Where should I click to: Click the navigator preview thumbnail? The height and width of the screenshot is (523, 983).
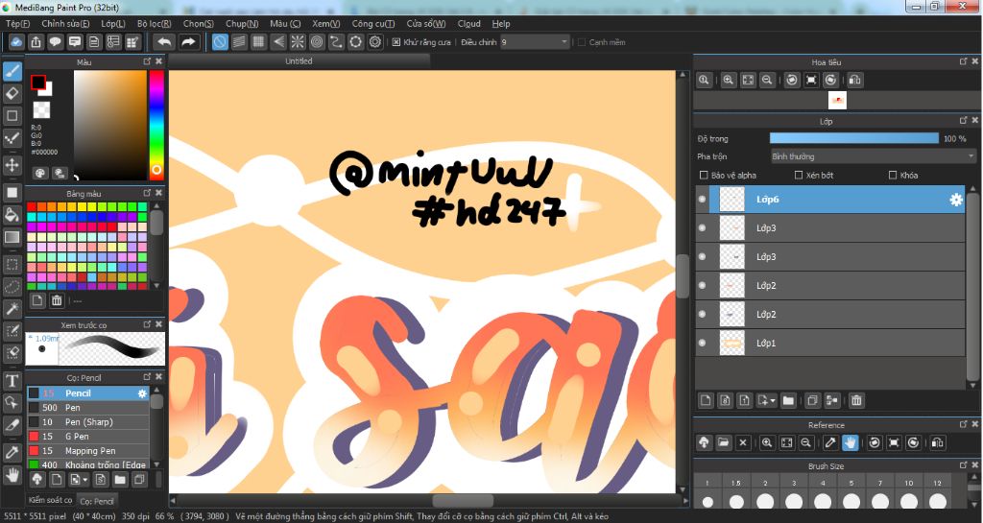pyautogui.click(x=837, y=100)
